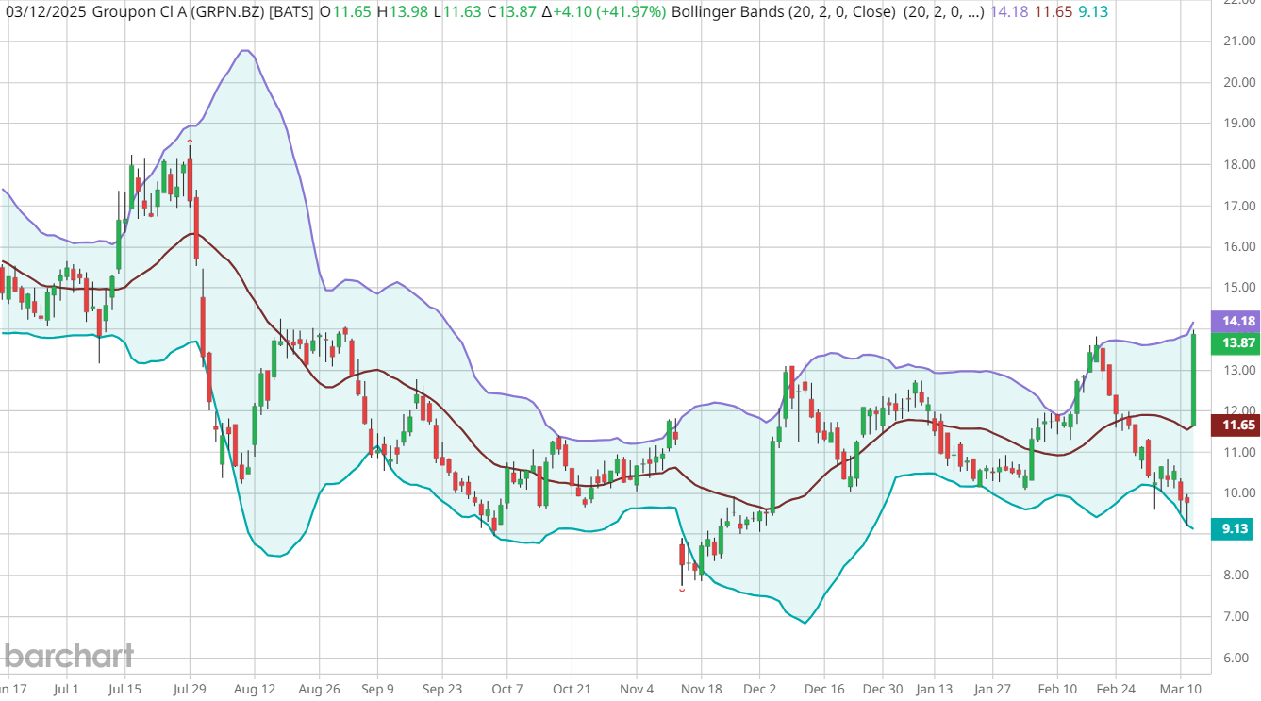Click the 21.00 price axis label
Viewport: 1261px width, 701px height.
[x=1239, y=41]
